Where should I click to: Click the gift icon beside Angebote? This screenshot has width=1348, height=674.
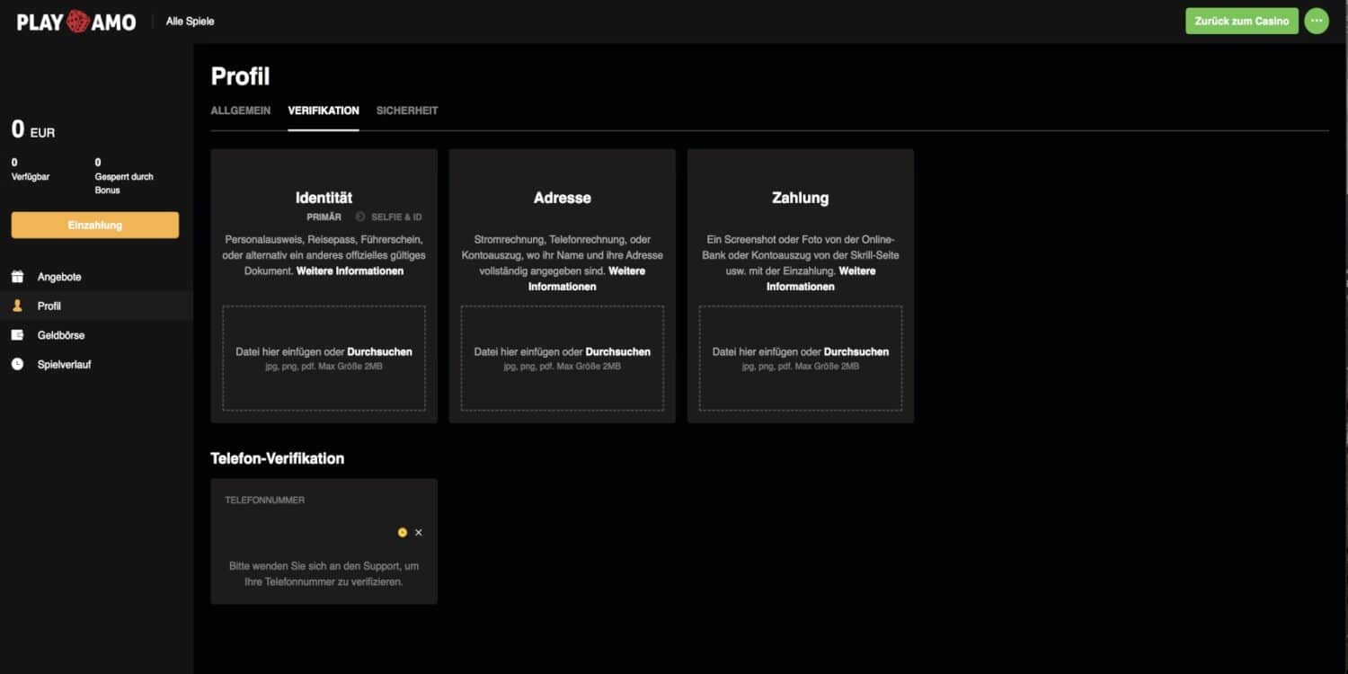point(17,277)
